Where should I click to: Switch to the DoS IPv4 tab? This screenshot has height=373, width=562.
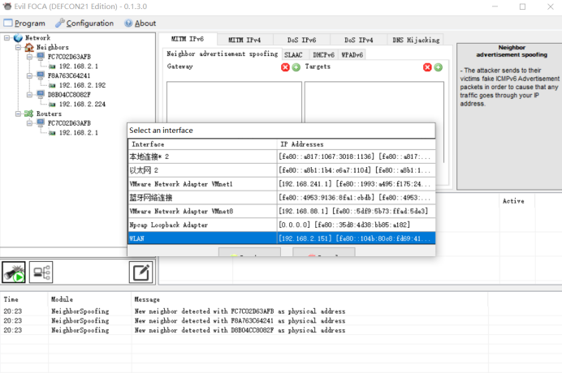(x=358, y=40)
